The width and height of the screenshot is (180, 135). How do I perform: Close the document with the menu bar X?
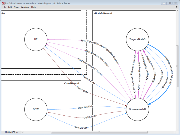tap(177, 7)
